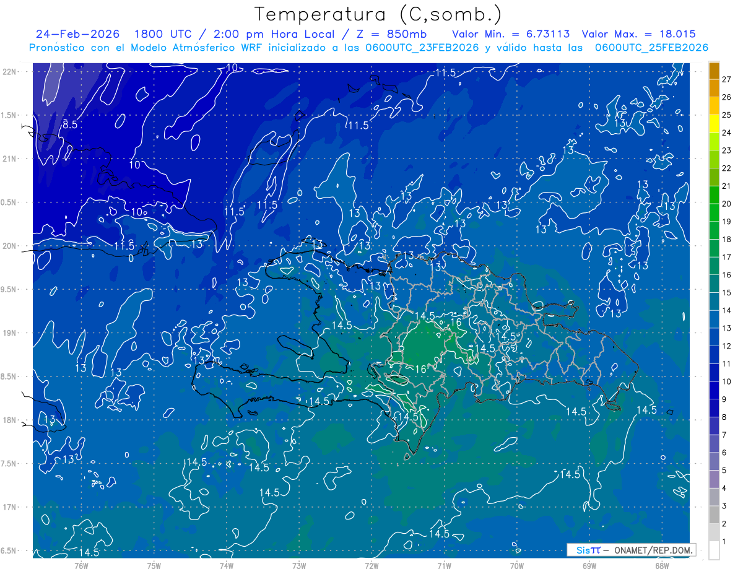The width and height of the screenshot is (743, 574).
Task: Click the latitude axis label '19N'
Action: click(9, 333)
